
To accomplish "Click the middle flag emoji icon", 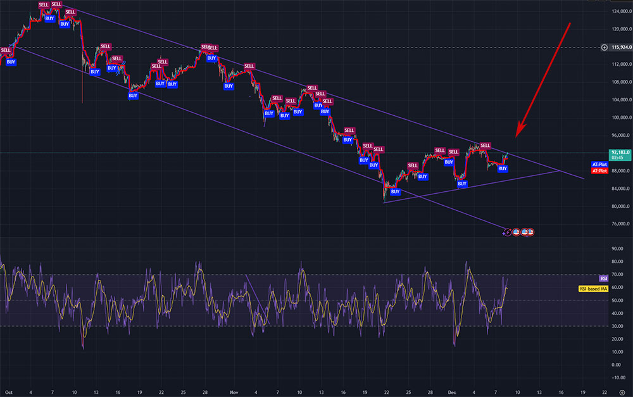I will coord(525,232).
